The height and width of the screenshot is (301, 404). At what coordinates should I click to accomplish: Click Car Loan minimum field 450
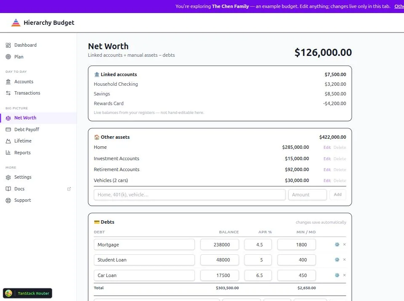coord(297,275)
